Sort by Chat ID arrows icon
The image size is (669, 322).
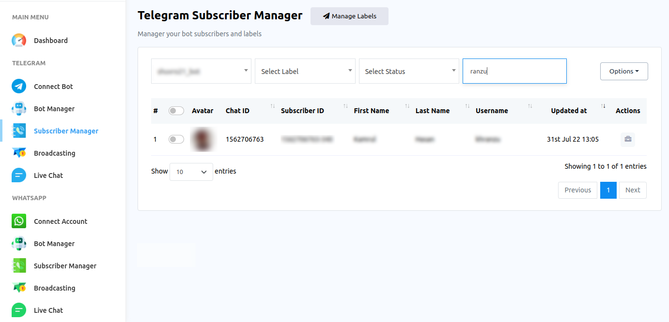point(272,106)
